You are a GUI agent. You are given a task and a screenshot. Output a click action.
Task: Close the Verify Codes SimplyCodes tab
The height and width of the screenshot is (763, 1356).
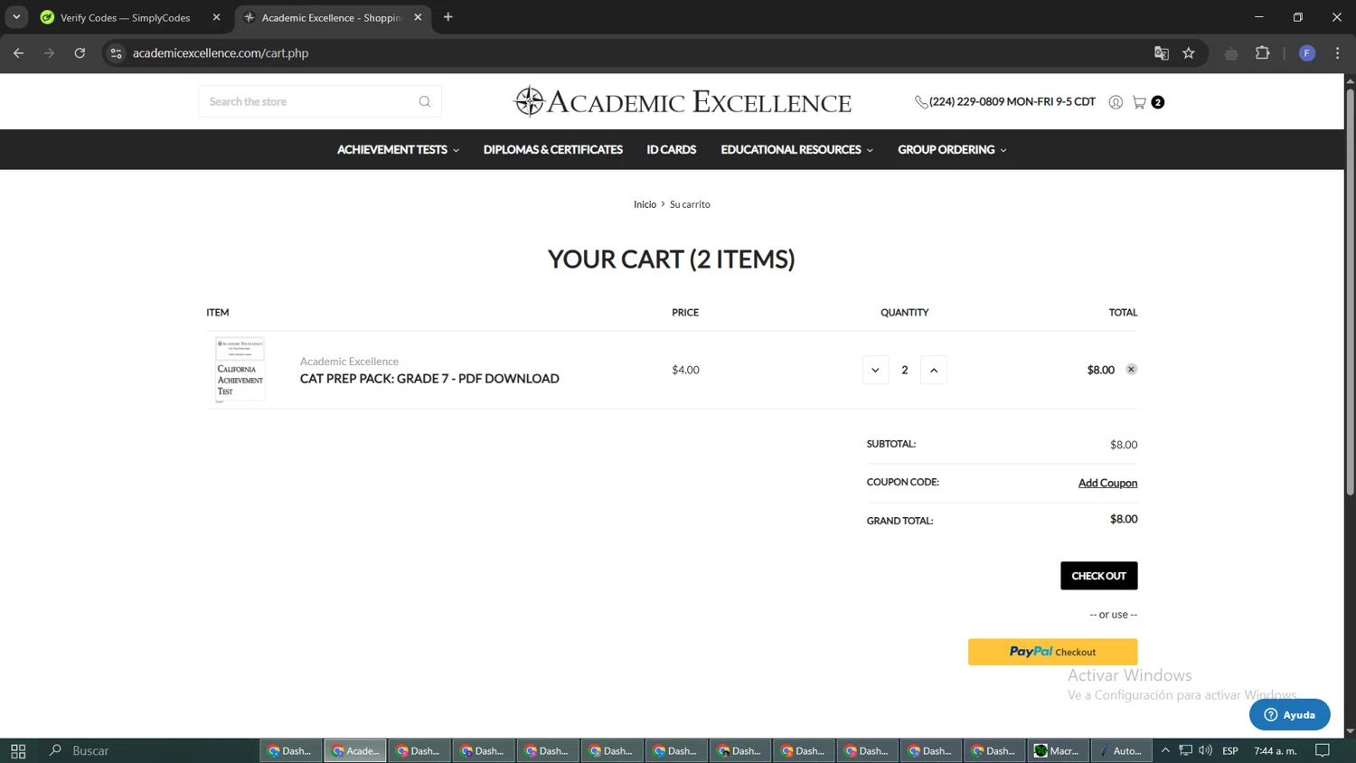tap(216, 17)
